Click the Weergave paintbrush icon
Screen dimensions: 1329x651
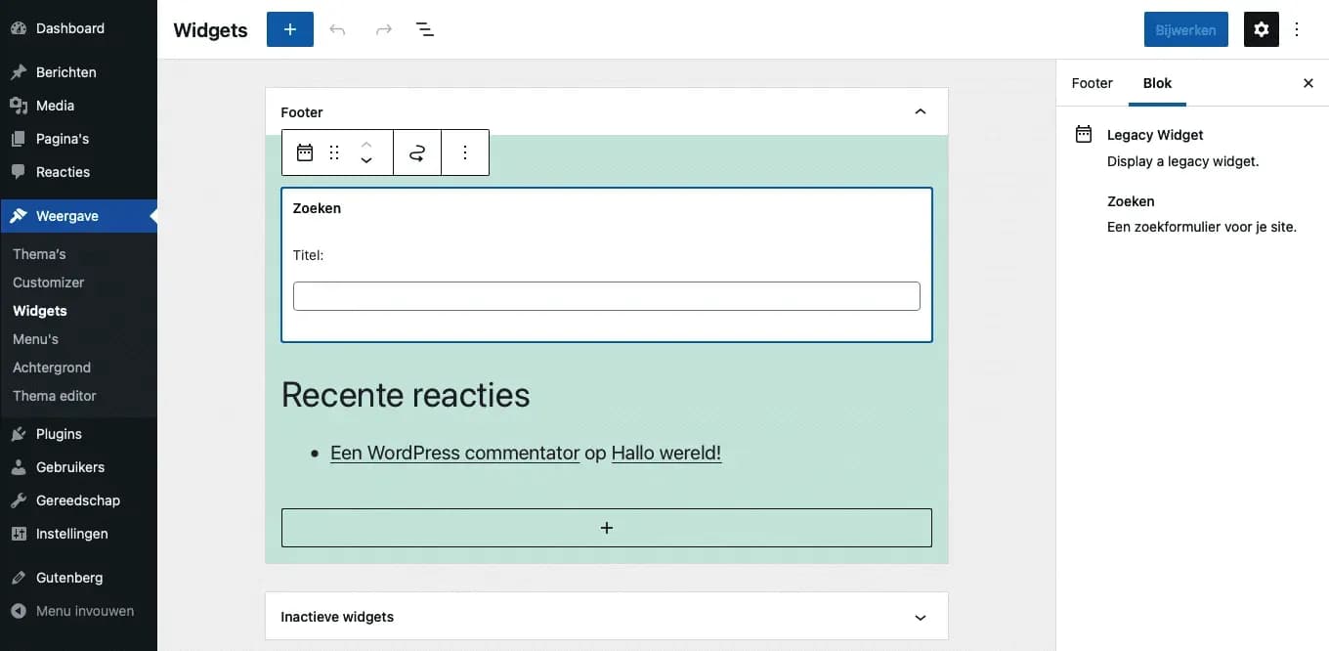point(19,216)
